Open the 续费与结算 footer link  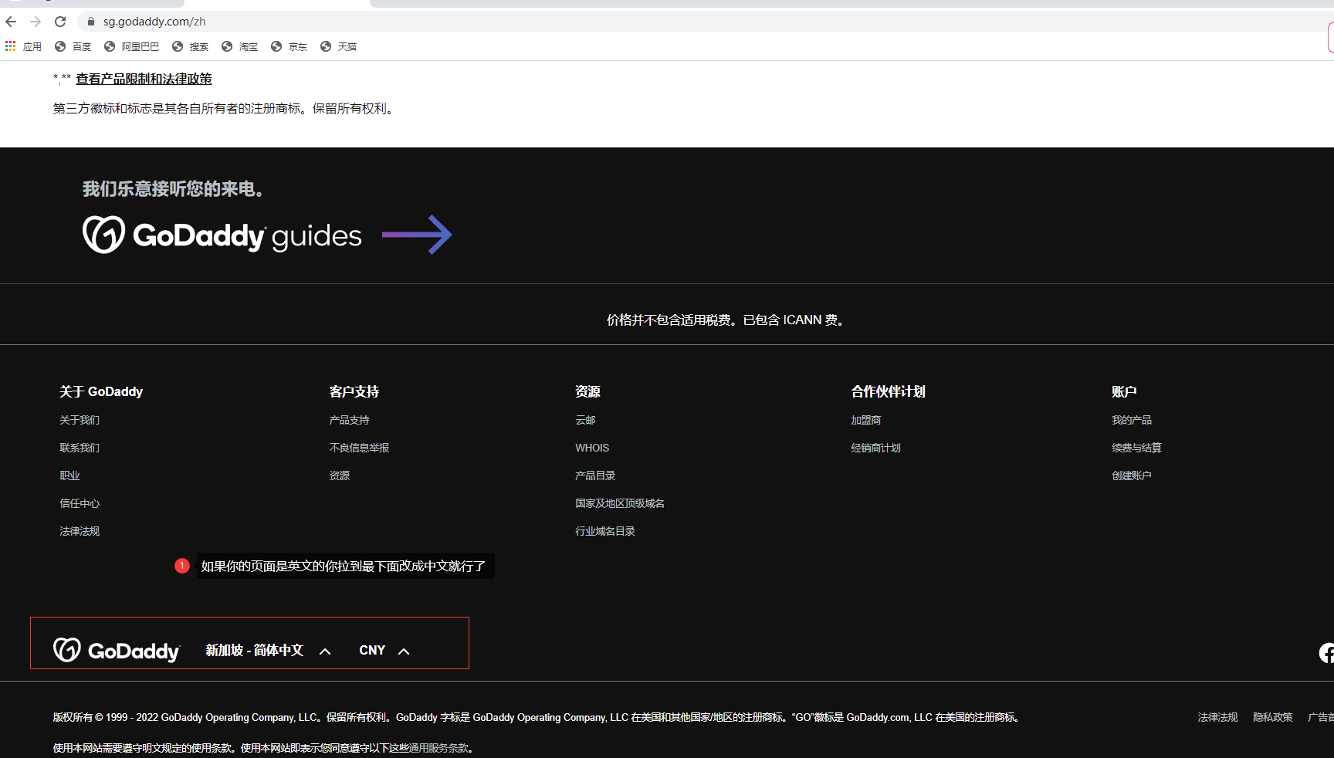(1136, 448)
